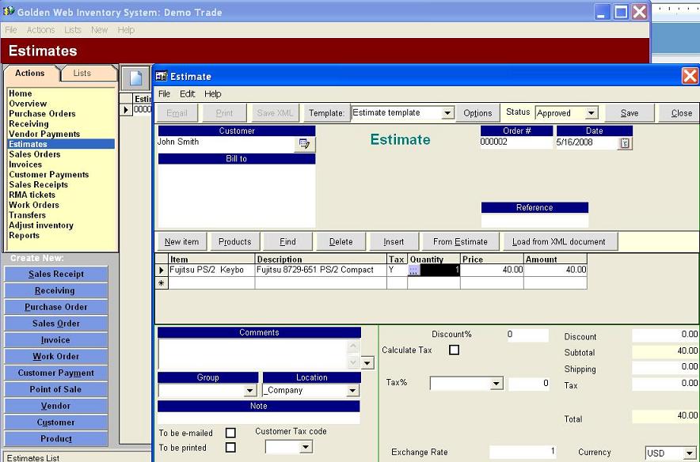Click the Shipping amount field
Screen dimensions: 700x462
click(665, 367)
